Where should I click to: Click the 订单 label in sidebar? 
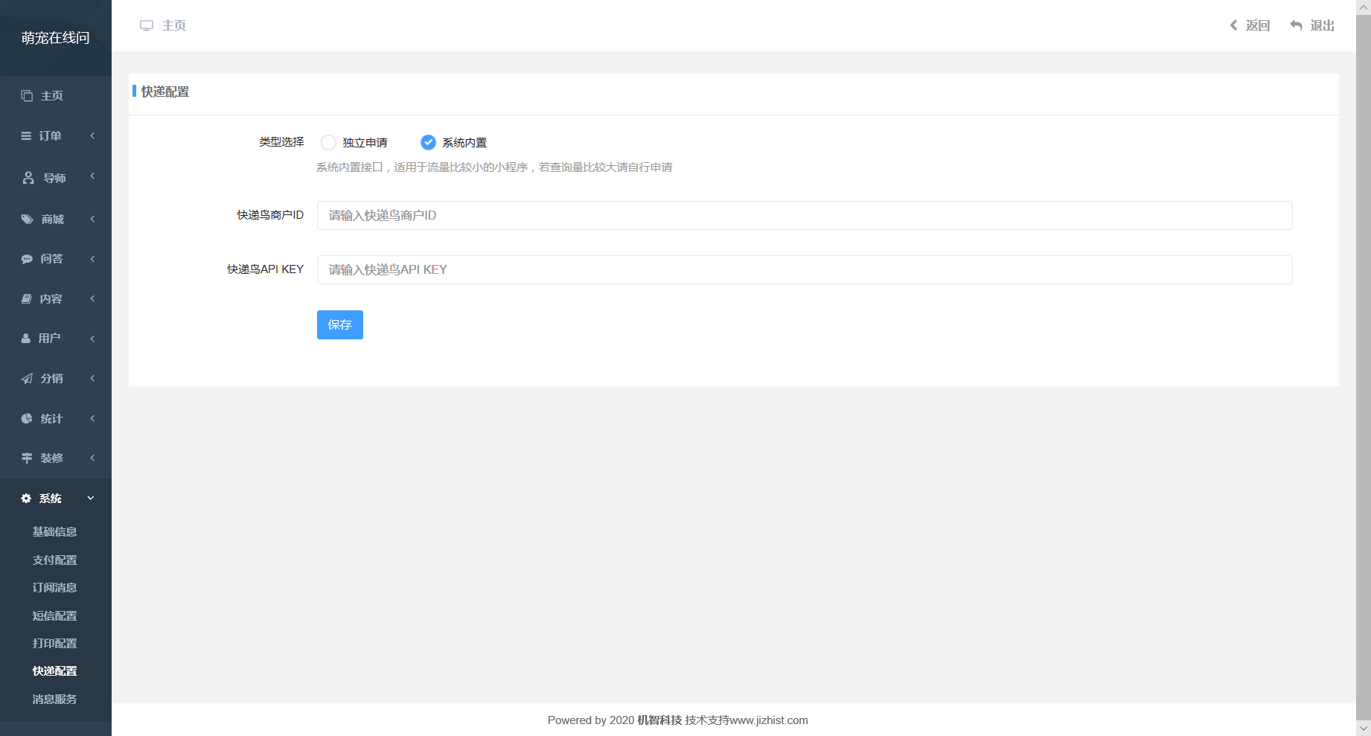[51, 136]
